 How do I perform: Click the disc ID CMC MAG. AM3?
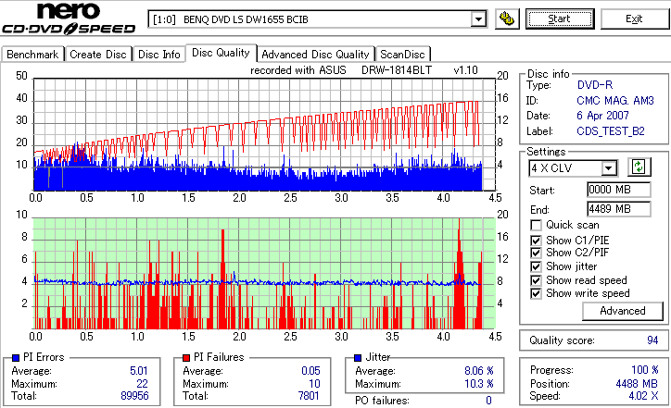[x=615, y=101]
